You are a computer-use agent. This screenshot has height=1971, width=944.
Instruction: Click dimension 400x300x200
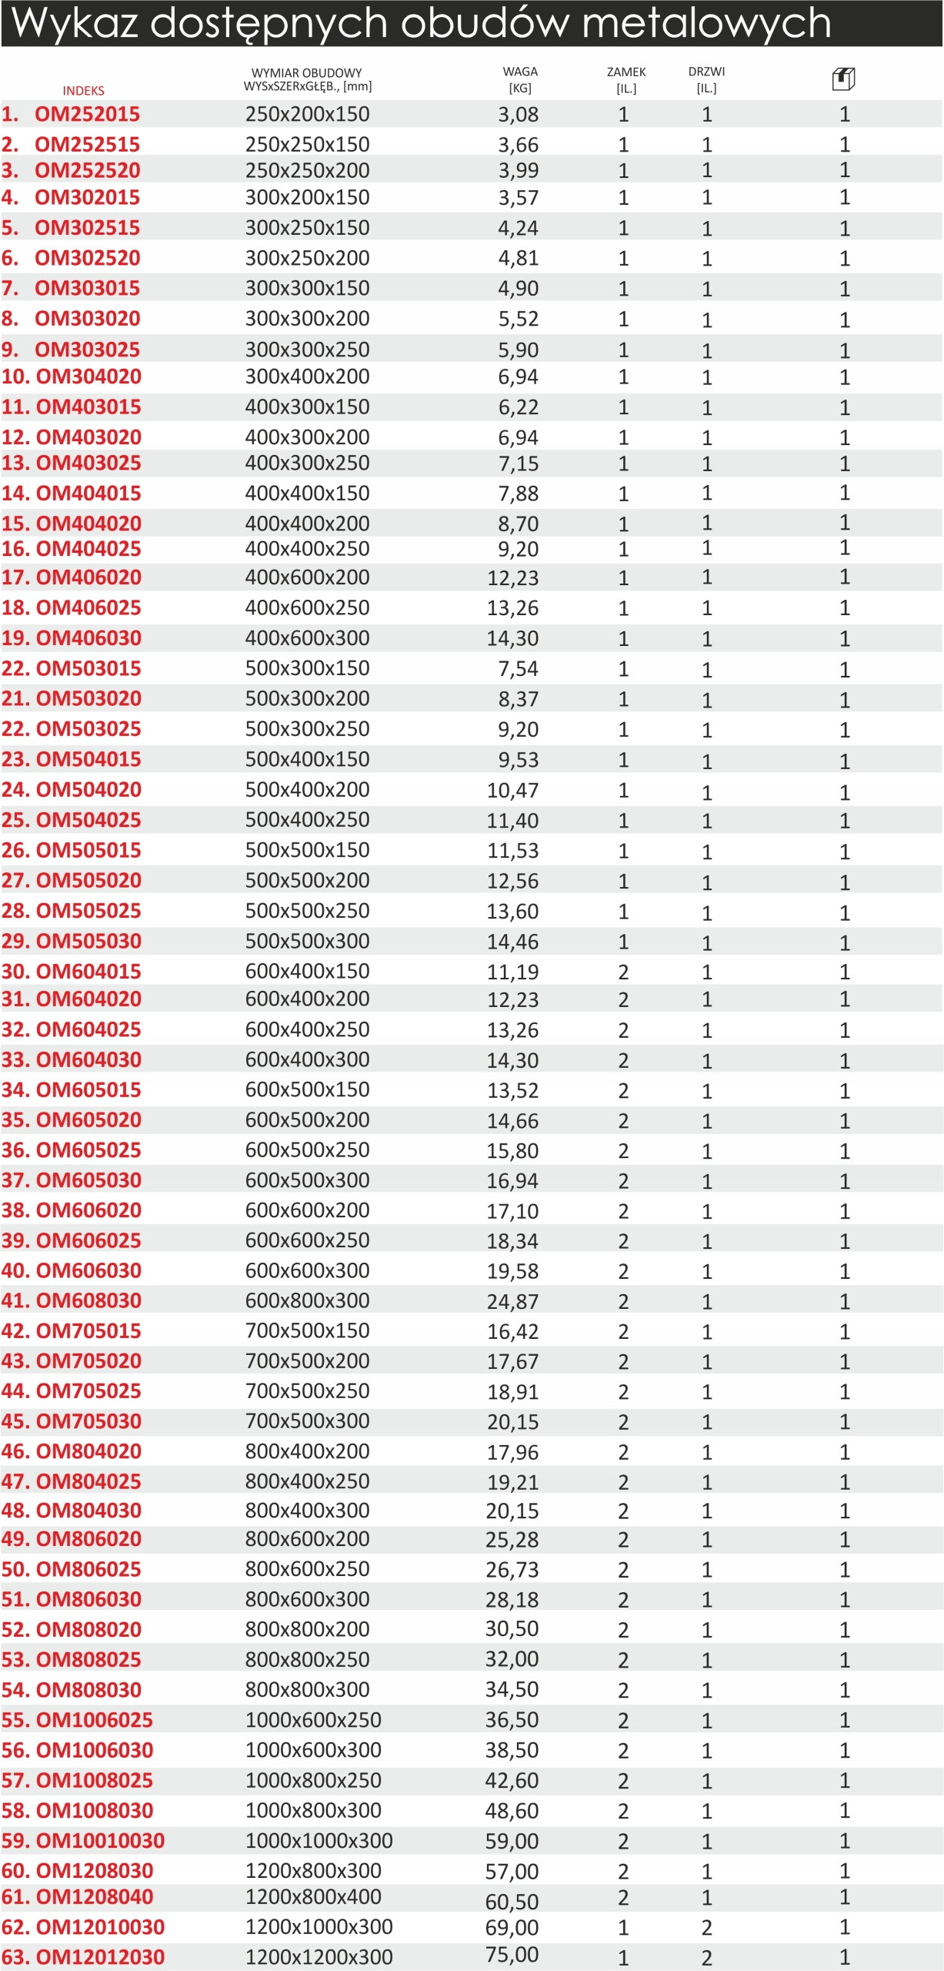tap(307, 437)
